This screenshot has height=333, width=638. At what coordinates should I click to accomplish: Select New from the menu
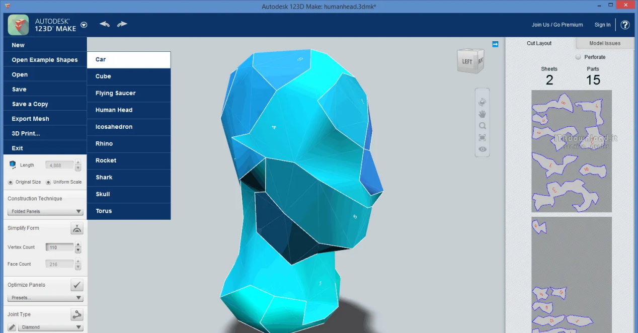[45, 45]
